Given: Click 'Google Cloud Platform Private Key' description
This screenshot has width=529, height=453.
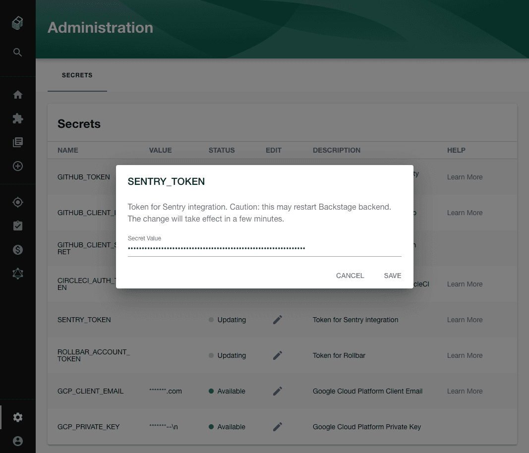Looking at the screenshot, I should pos(367,427).
